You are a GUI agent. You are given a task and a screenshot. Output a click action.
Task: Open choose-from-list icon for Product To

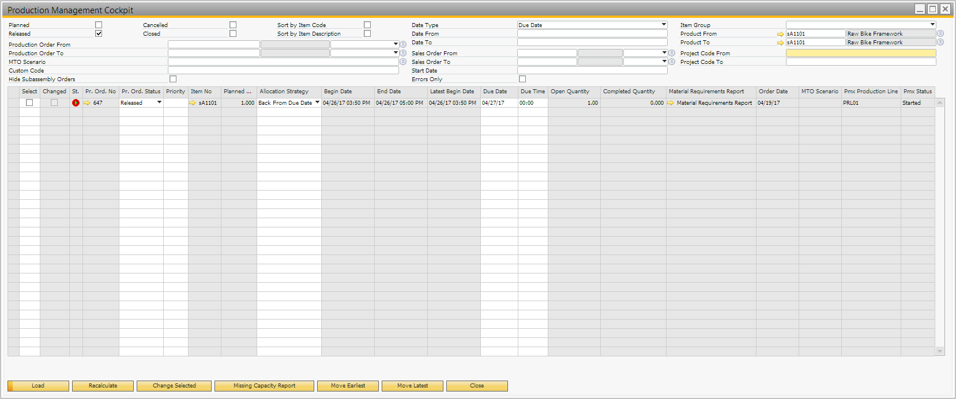(x=940, y=43)
